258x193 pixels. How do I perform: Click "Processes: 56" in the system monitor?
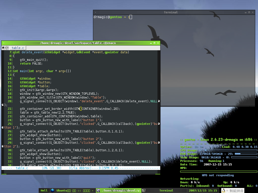[192, 161]
